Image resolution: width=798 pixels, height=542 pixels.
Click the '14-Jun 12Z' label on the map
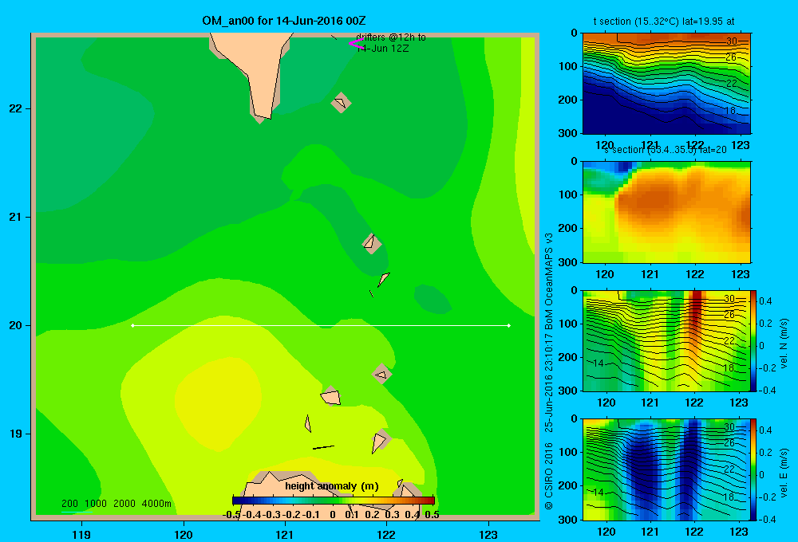tap(383, 49)
